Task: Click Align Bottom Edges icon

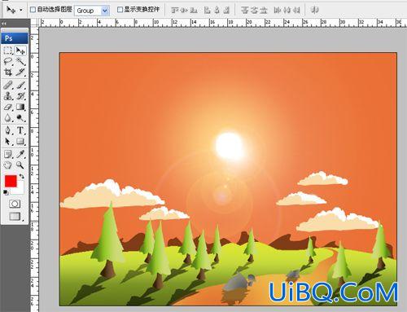Action: point(194,11)
